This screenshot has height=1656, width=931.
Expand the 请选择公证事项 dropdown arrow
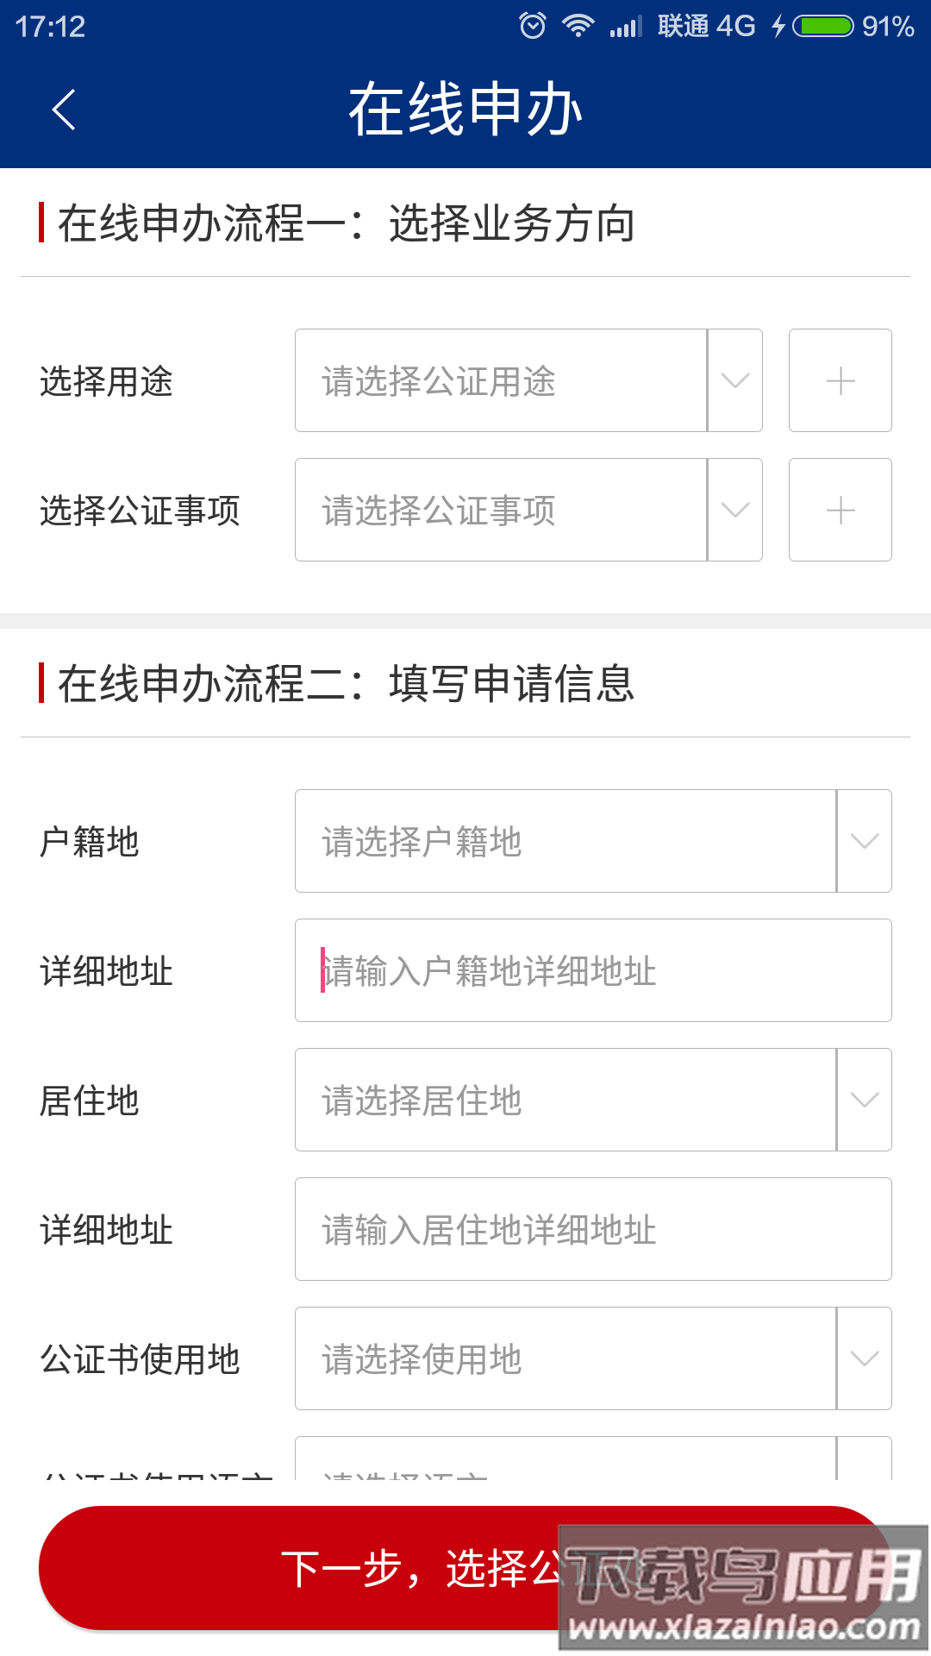[x=734, y=510]
